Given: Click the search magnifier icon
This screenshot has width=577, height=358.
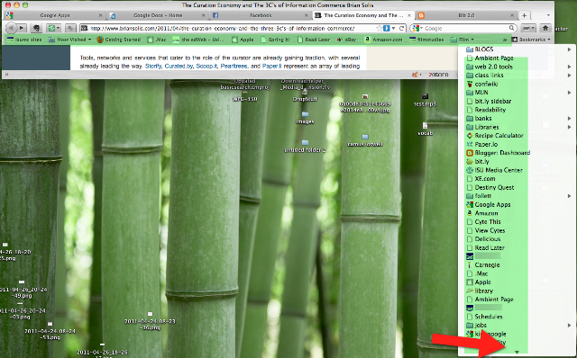Looking at the screenshot, I should point(512,28).
